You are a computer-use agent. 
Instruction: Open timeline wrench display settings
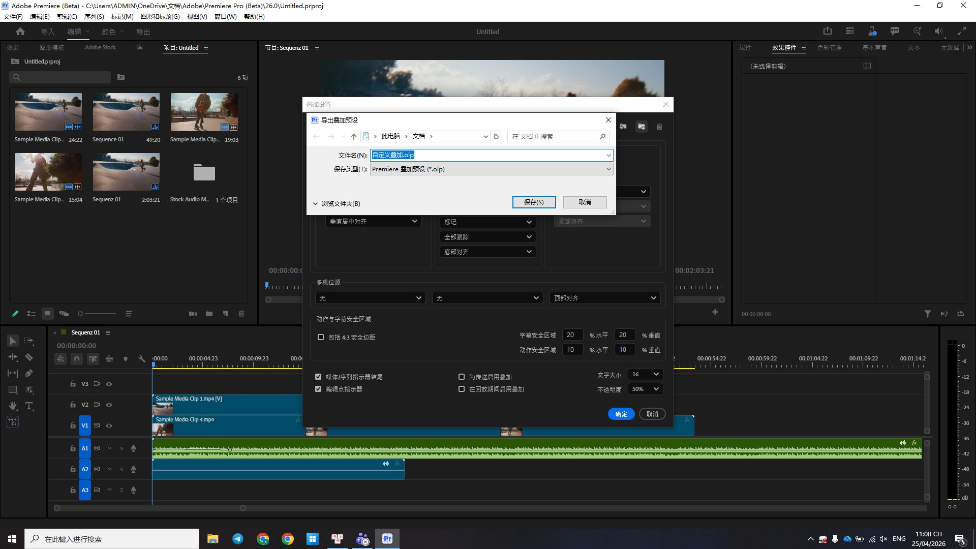[x=142, y=359]
